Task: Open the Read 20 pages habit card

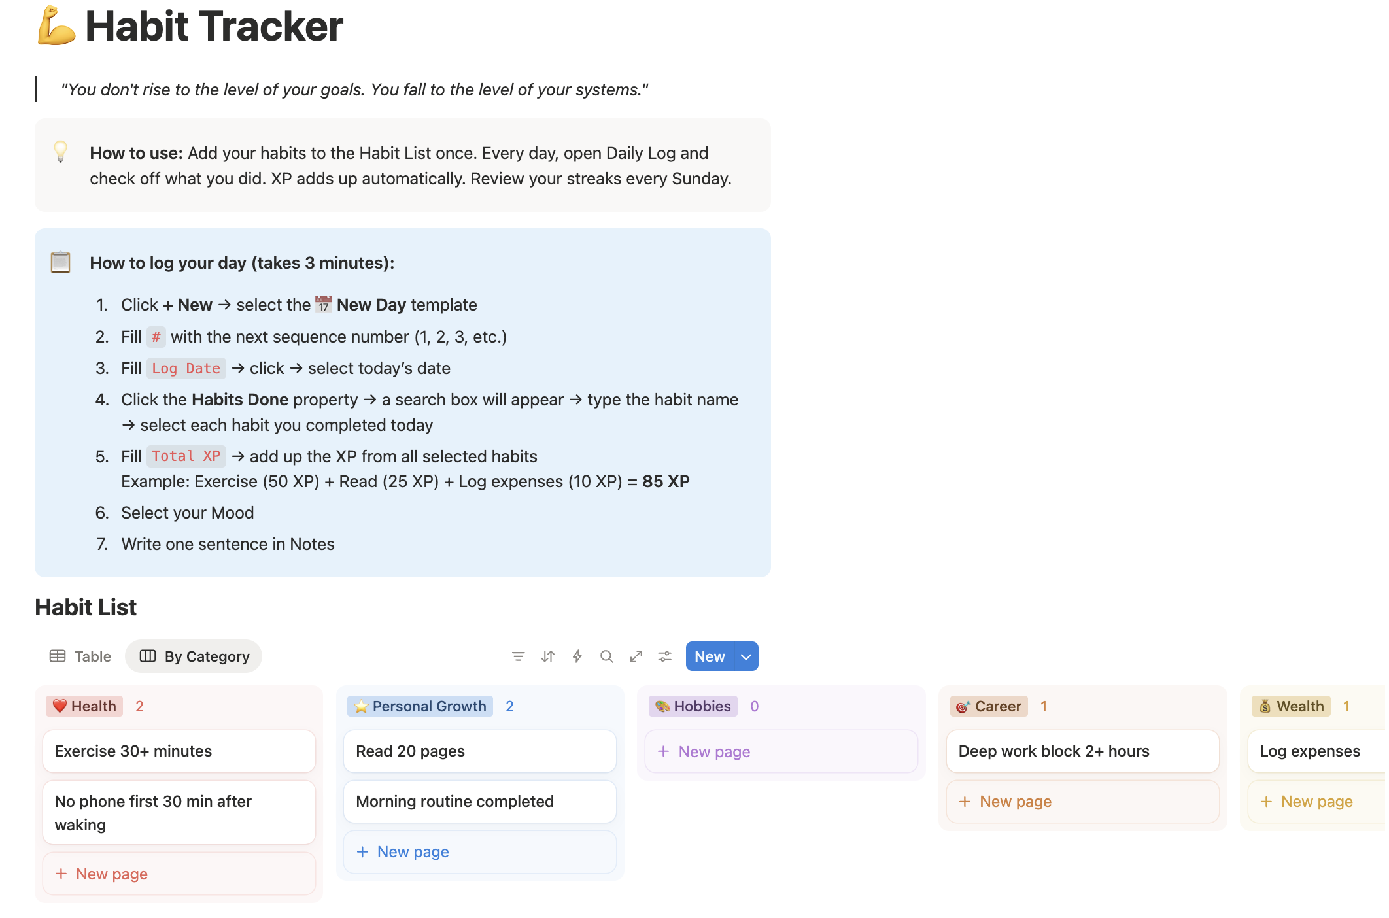Action: pyautogui.click(x=479, y=751)
